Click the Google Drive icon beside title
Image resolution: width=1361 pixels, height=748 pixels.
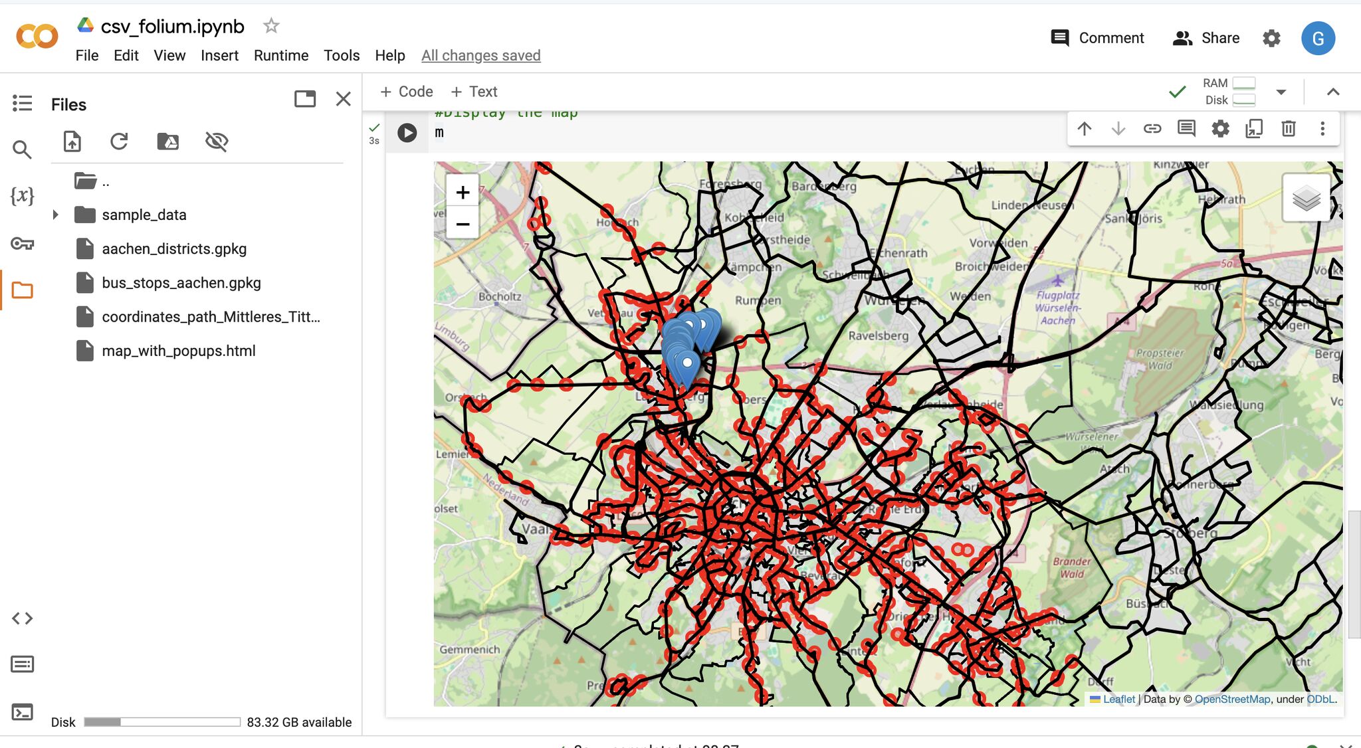point(85,25)
